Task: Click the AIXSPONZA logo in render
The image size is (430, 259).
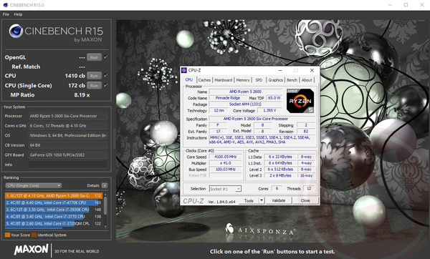Action: pyautogui.click(x=260, y=230)
